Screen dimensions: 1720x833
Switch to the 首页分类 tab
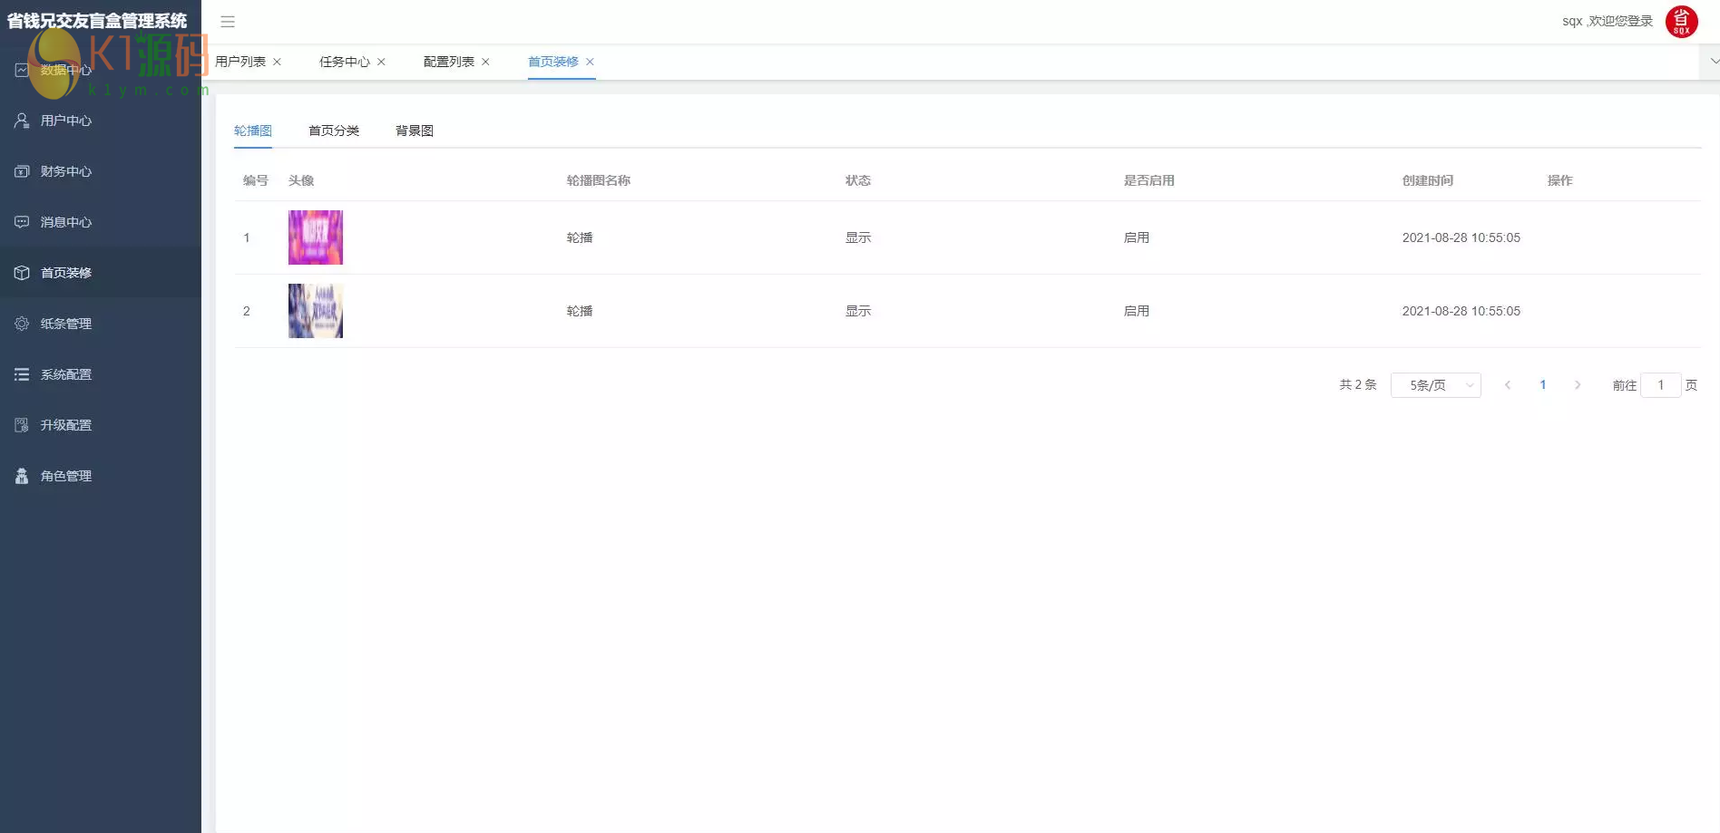(x=334, y=131)
